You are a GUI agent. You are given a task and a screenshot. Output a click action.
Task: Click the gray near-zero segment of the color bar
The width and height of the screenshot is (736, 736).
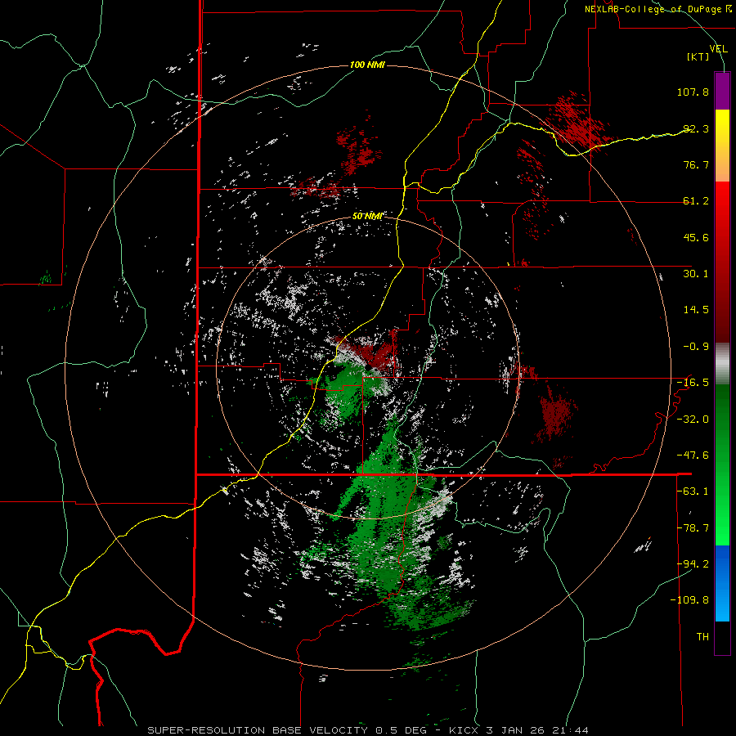pyautogui.click(x=722, y=363)
